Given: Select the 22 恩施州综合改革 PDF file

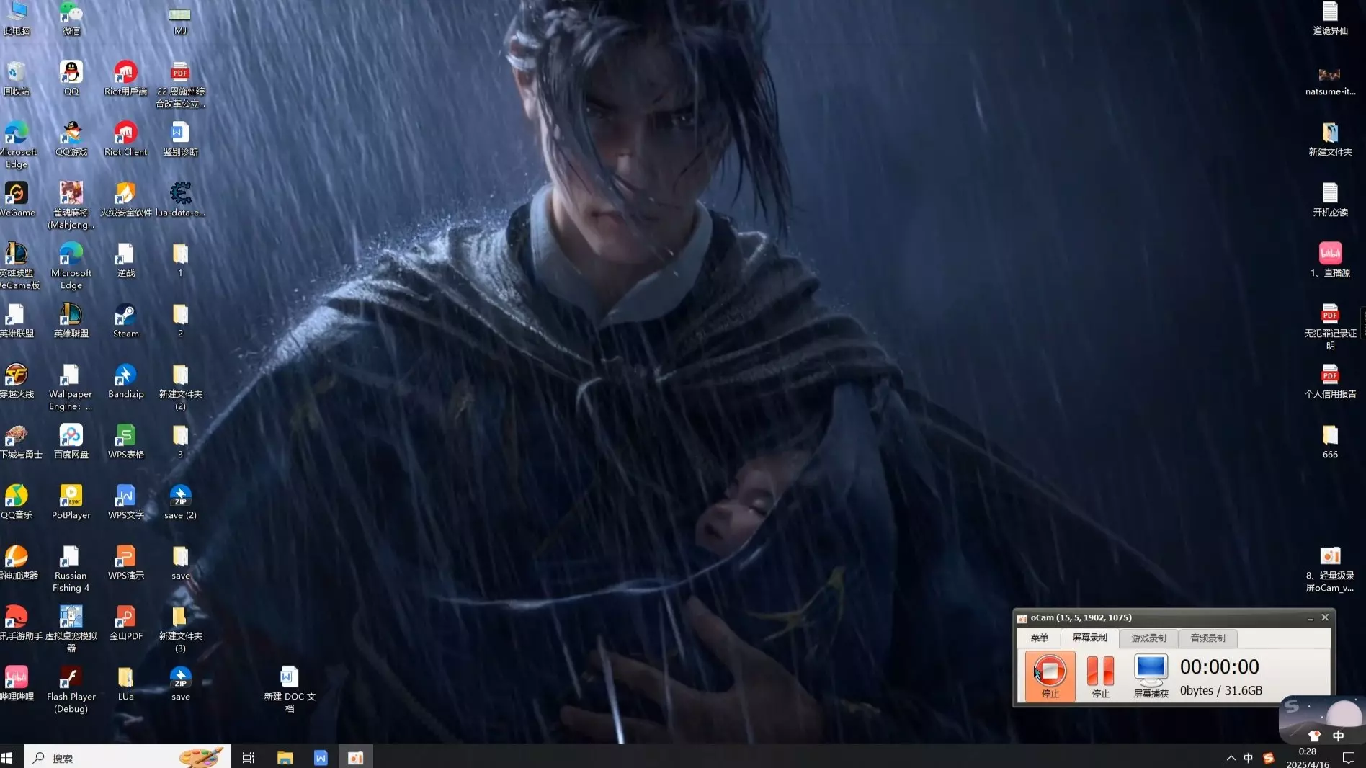Looking at the screenshot, I should click(180, 84).
